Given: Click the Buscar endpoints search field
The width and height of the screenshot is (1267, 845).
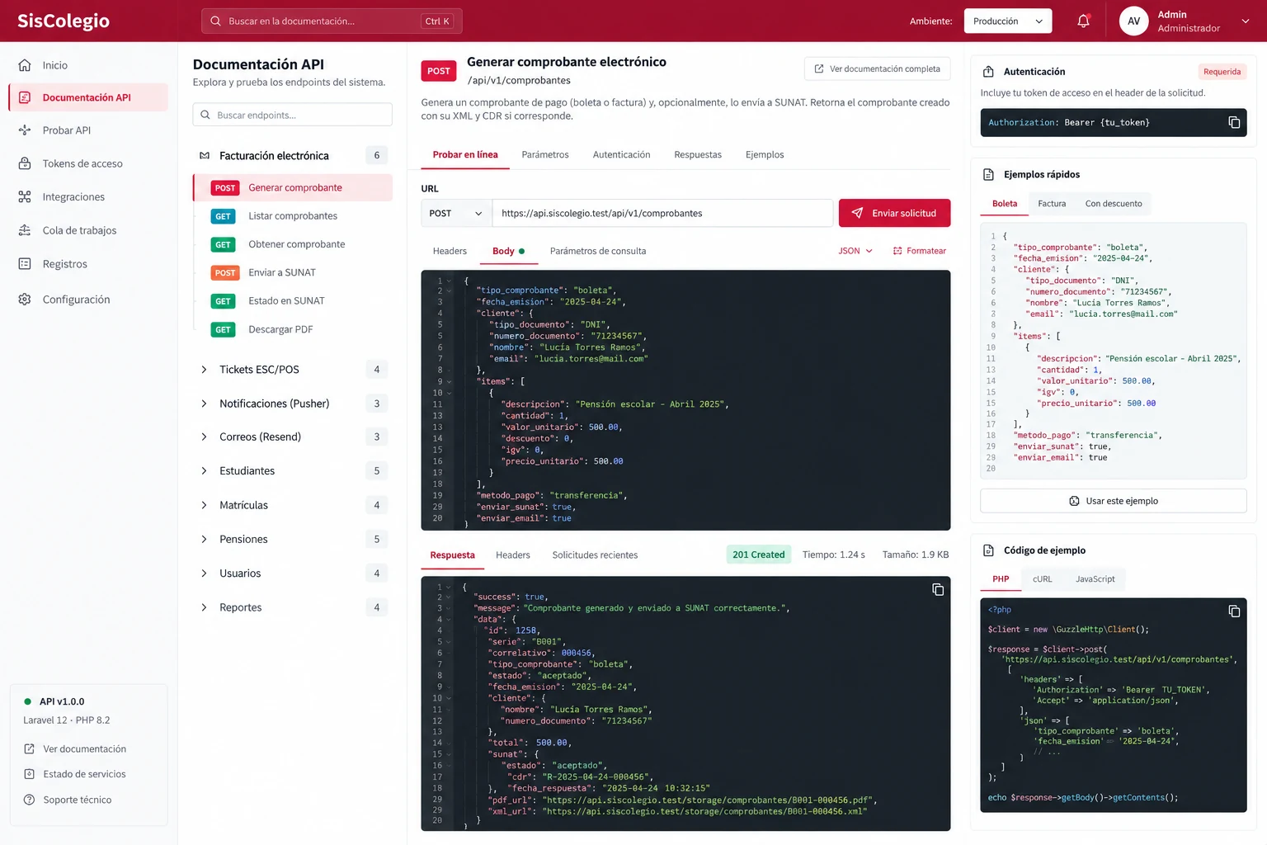Looking at the screenshot, I should [293, 115].
